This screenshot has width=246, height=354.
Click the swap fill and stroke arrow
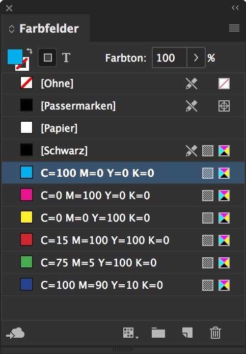30,51
